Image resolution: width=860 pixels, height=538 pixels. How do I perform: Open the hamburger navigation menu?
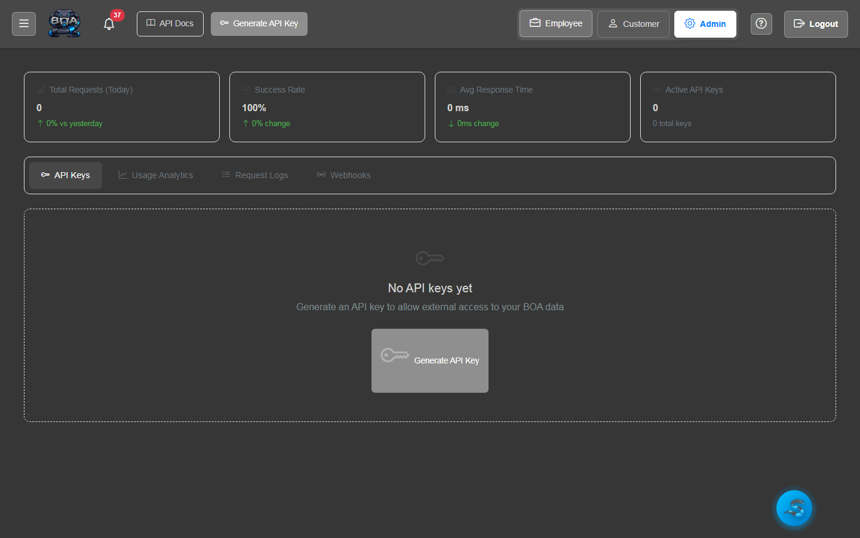[x=23, y=23]
